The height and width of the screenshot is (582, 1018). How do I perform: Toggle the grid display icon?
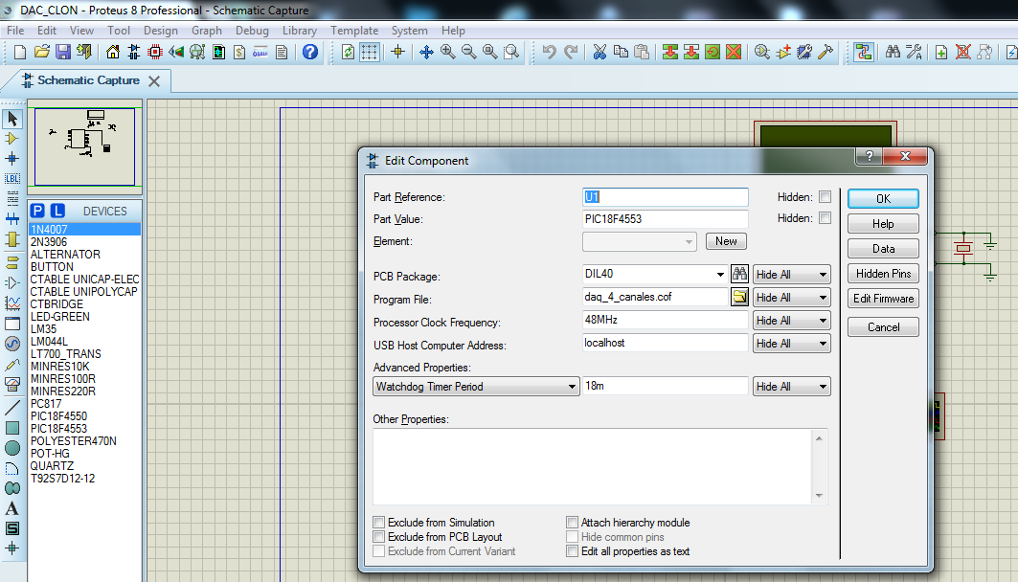coord(370,52)
